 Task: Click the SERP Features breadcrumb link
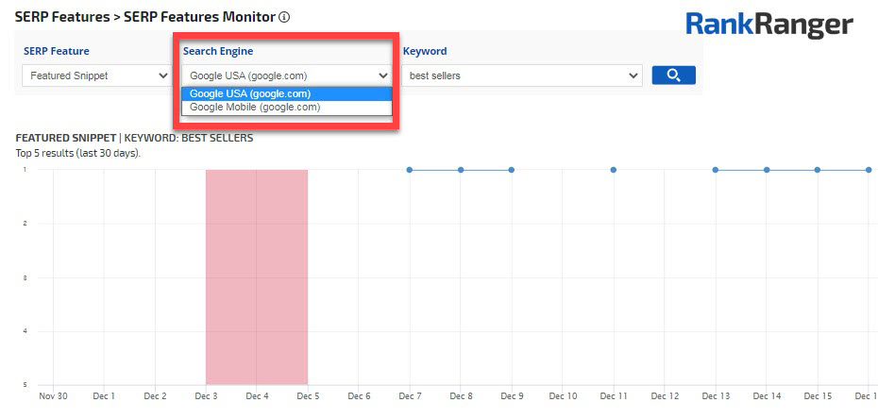(61, 17)
